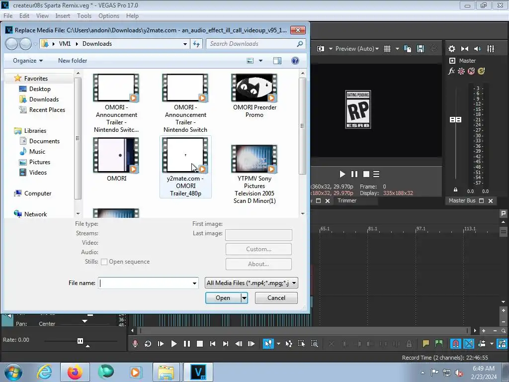Viewport: 509px width, 382px height.
Task: Toggle preview overlays grid icon
Action: (387, 49)
